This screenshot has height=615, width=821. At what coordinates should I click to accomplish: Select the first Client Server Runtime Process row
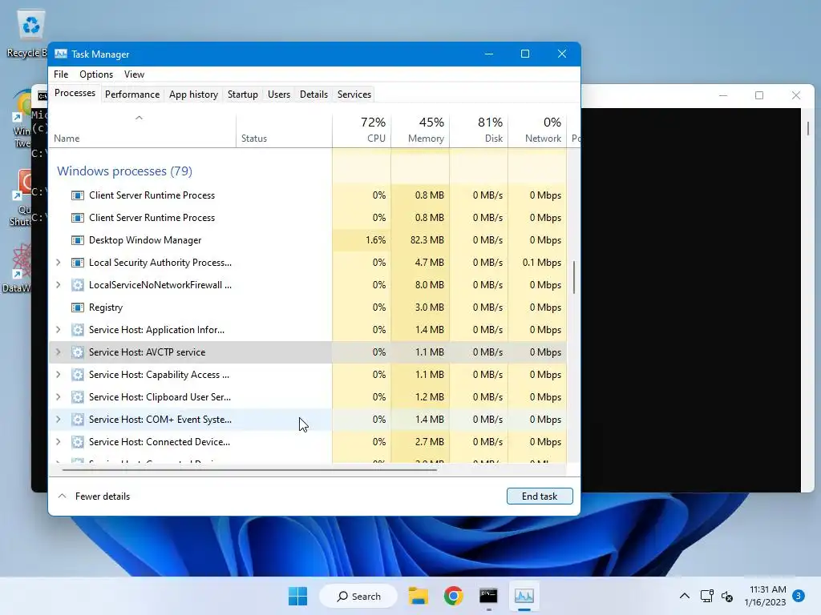(308, 195)
